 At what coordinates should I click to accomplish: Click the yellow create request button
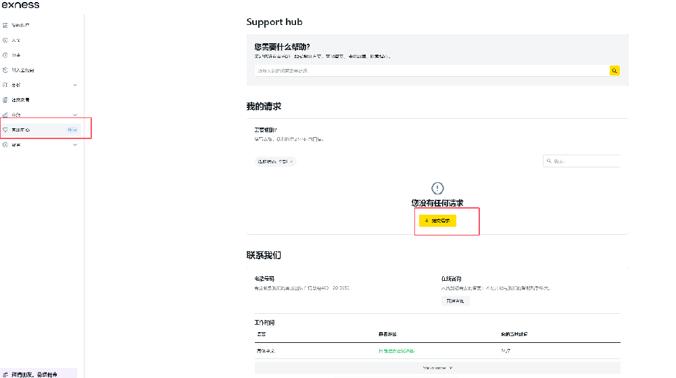[x=437, y=221]
